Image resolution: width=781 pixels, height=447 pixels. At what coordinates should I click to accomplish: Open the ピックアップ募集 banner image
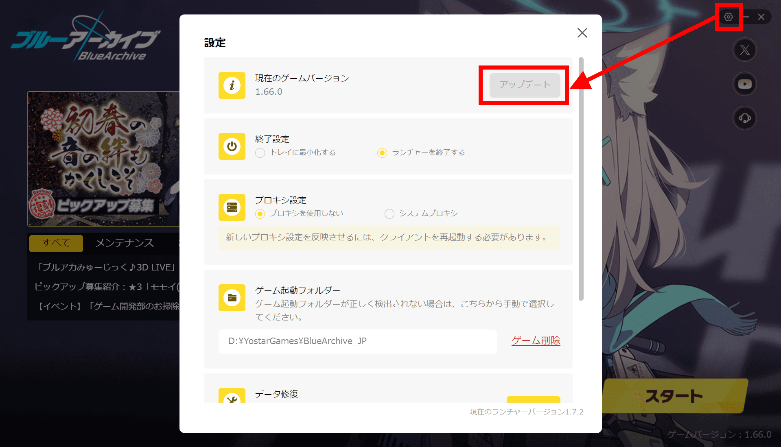(103, 159)
